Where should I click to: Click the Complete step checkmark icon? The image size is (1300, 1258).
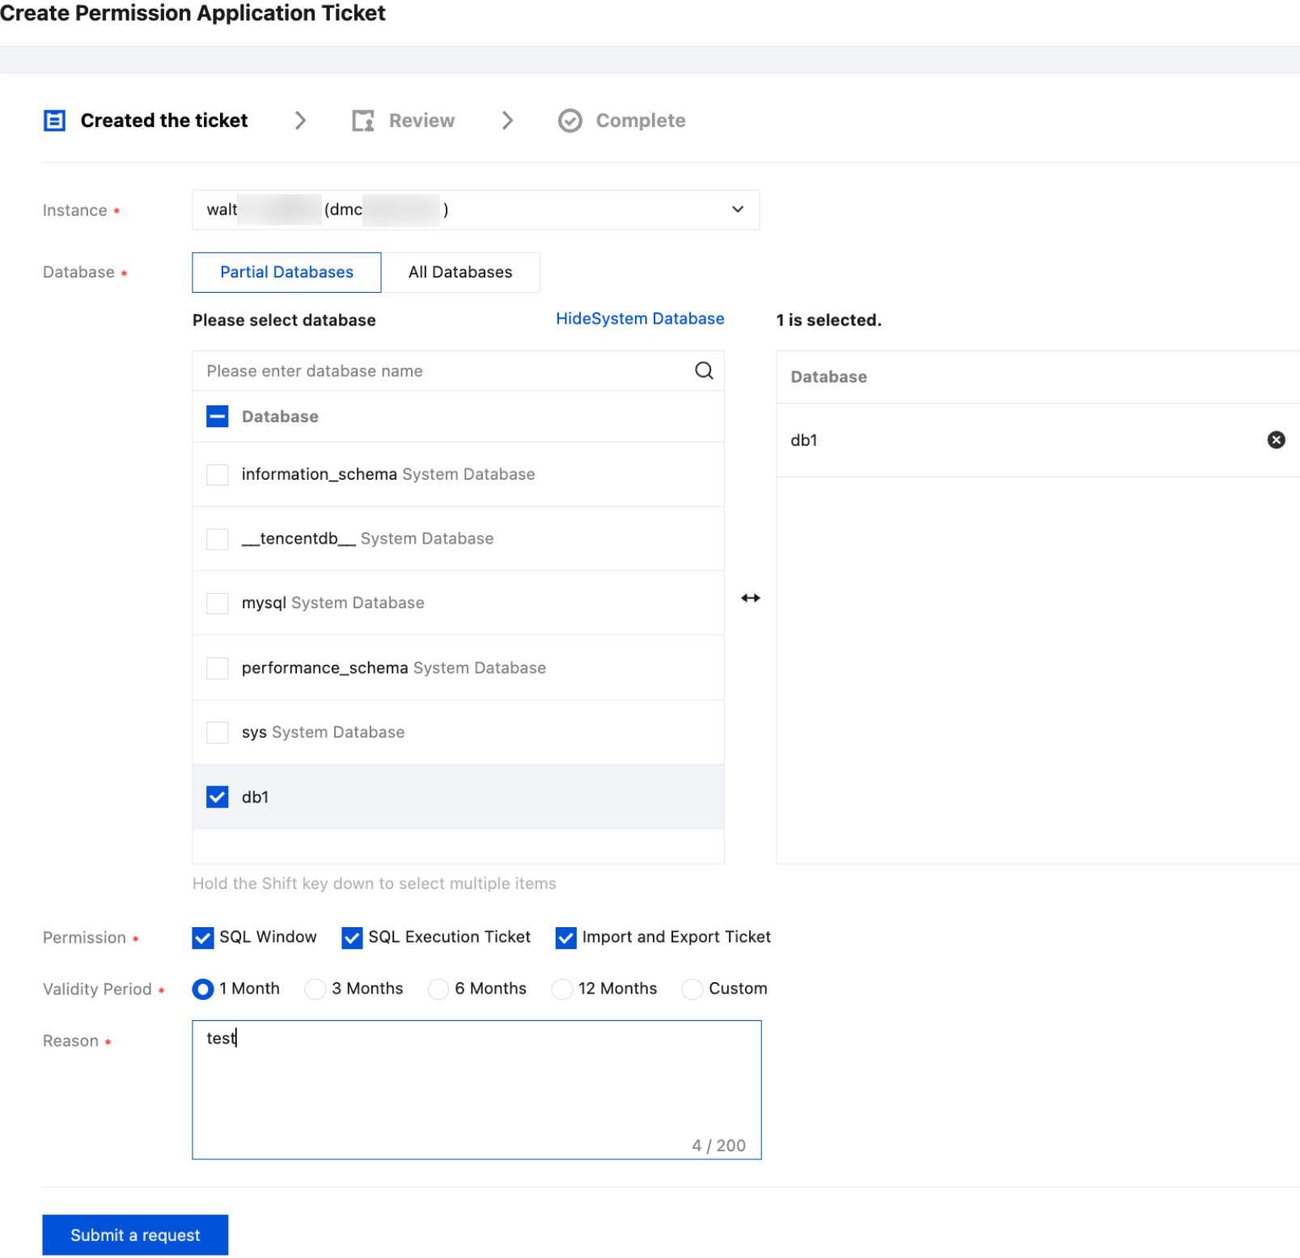570,121
